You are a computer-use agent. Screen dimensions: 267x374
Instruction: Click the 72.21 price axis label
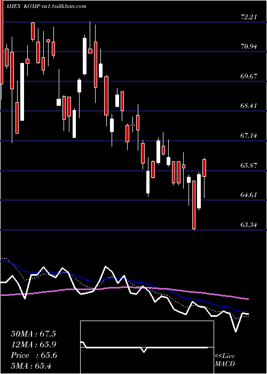(249, 17)
